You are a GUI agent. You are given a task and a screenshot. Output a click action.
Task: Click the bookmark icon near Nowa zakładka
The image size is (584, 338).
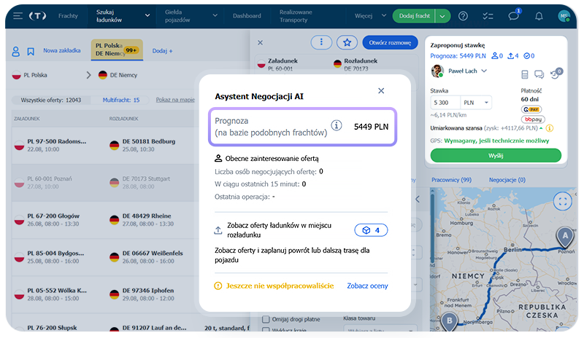point(31,51)
